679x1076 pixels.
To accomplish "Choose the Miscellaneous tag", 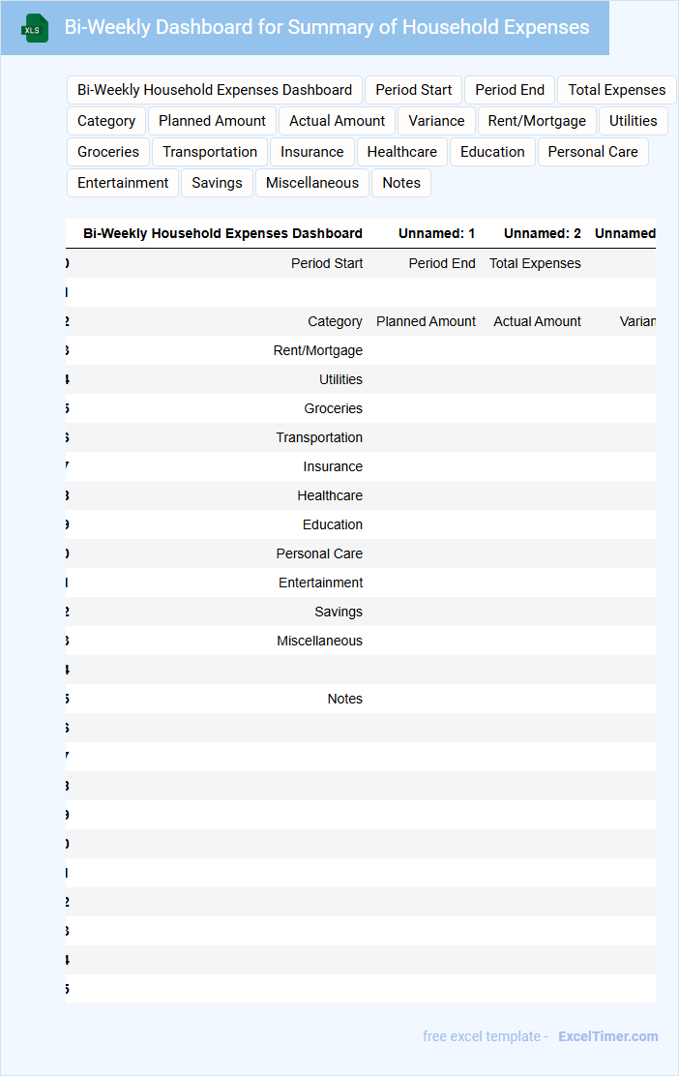I will [x=312, y=183].
